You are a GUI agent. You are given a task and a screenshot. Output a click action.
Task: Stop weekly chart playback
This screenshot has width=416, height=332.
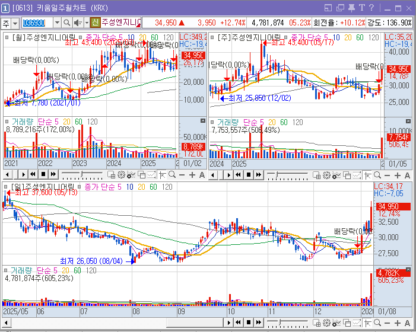249,175
